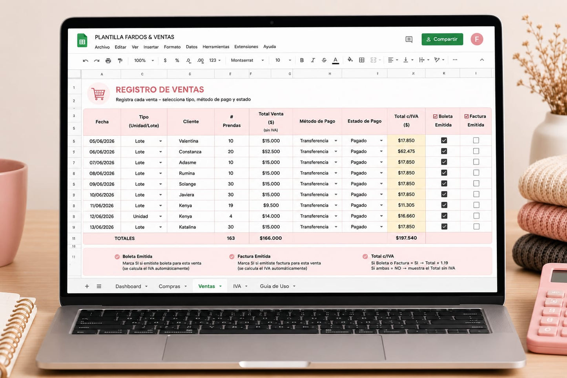Check Factura Emitida for Adasme
The height and width of the screenshot is (378, 567).
tap(476, 162)
